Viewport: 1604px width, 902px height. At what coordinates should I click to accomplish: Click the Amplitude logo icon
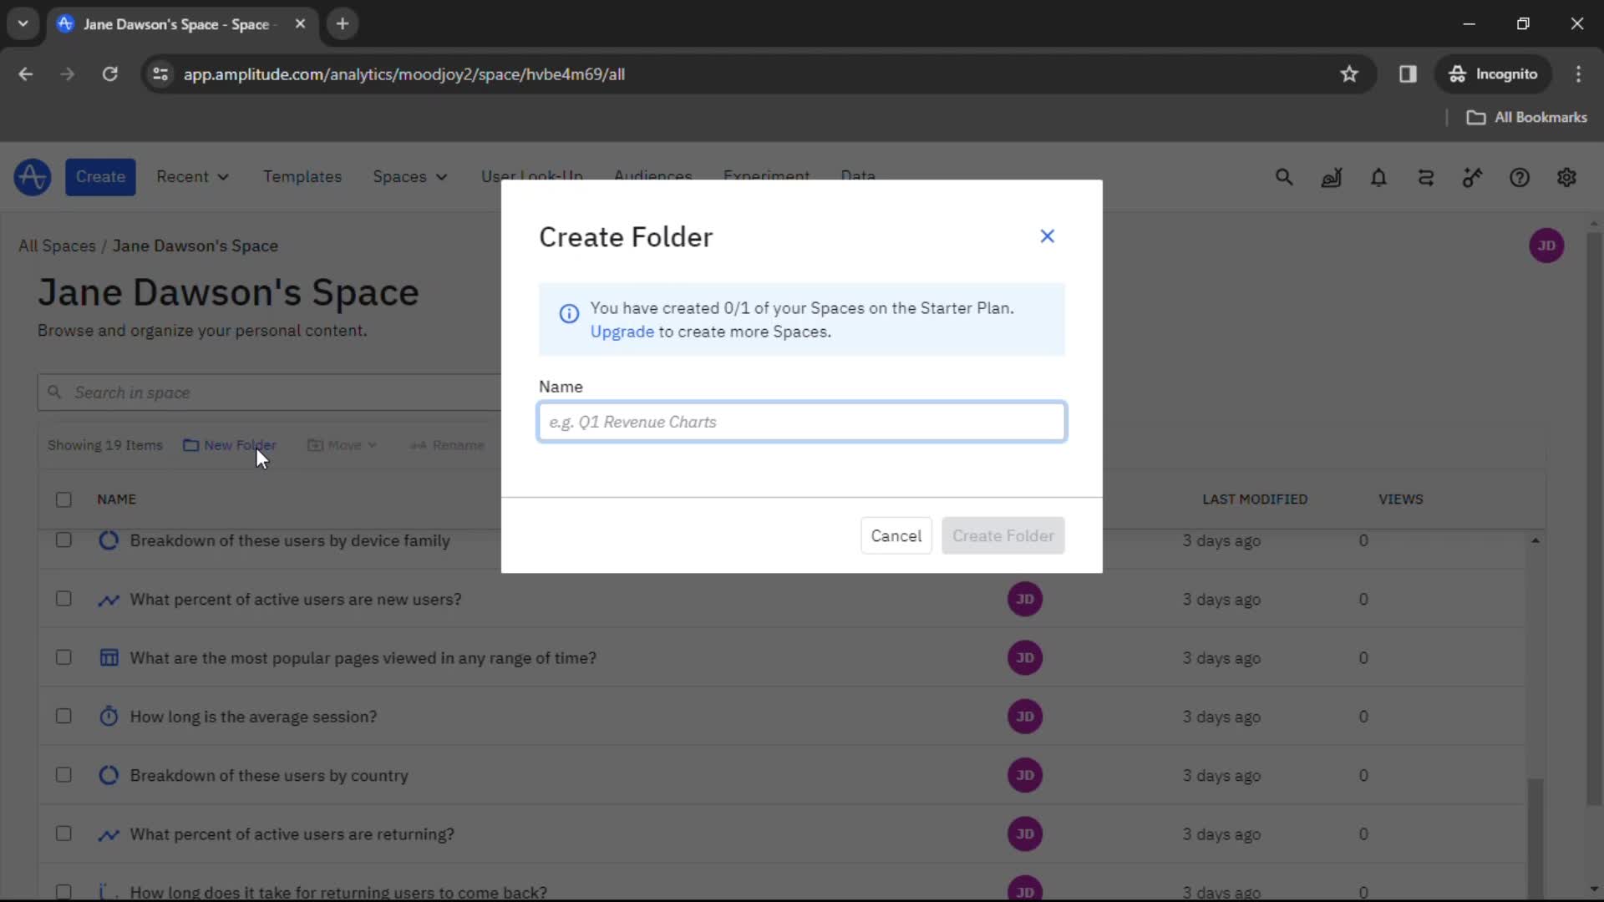point(31,176)
